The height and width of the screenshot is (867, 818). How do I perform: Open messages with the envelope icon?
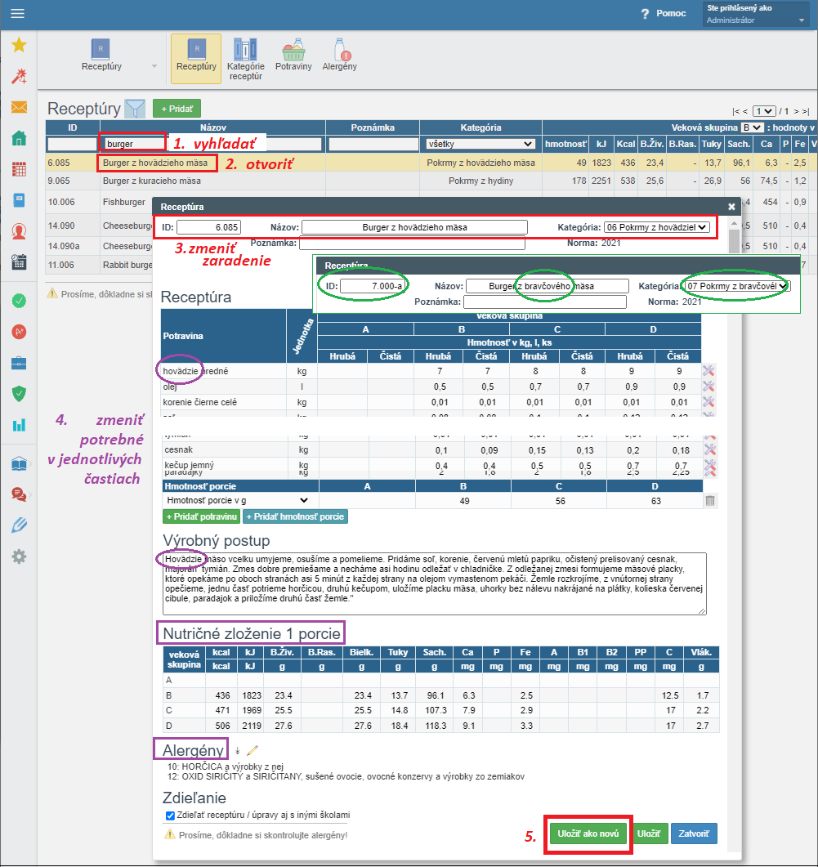tap(19, 107)
